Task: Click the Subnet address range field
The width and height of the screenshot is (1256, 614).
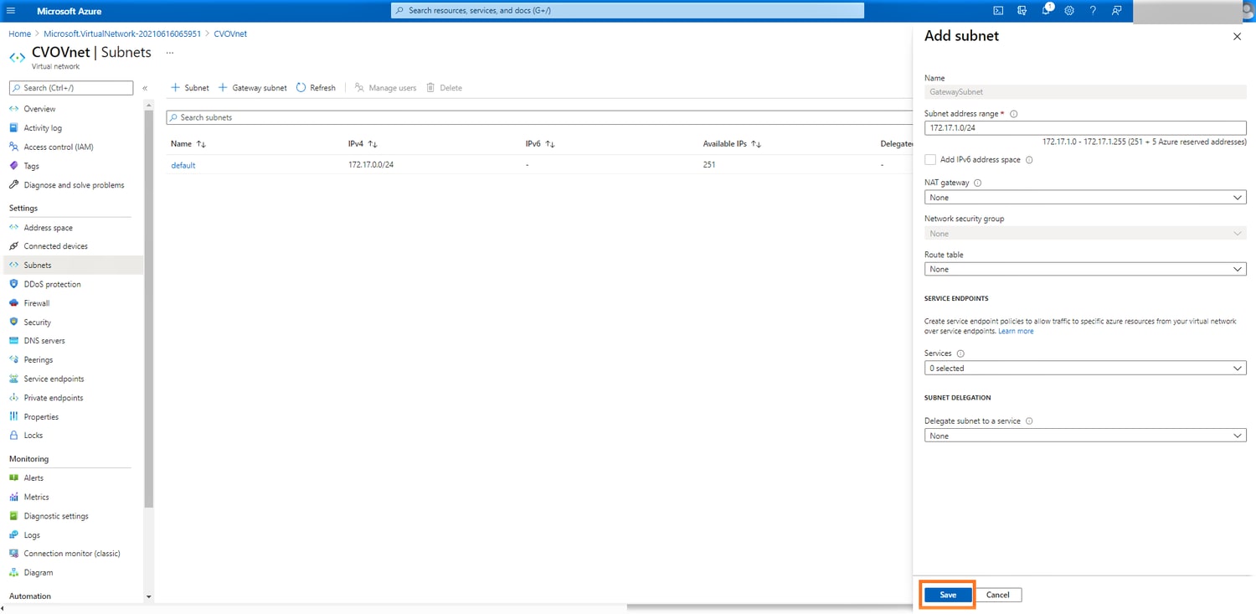Action: 1084,128
